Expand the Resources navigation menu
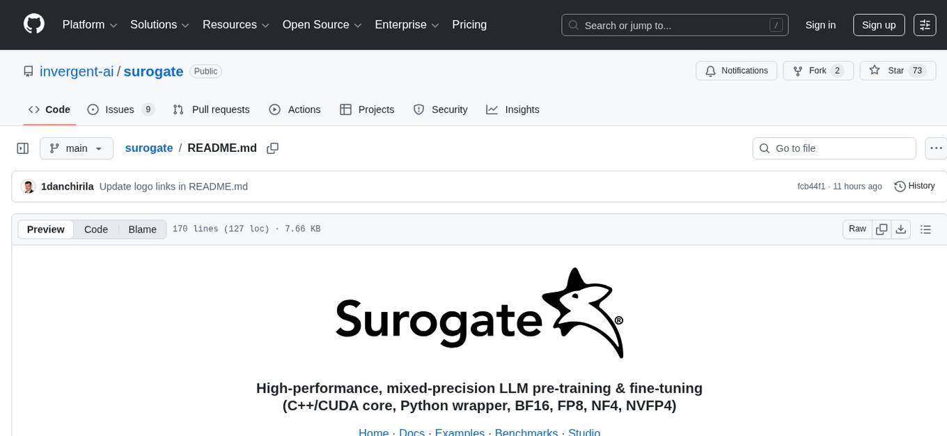Screen dimensions: 947x436 (235, 24)
